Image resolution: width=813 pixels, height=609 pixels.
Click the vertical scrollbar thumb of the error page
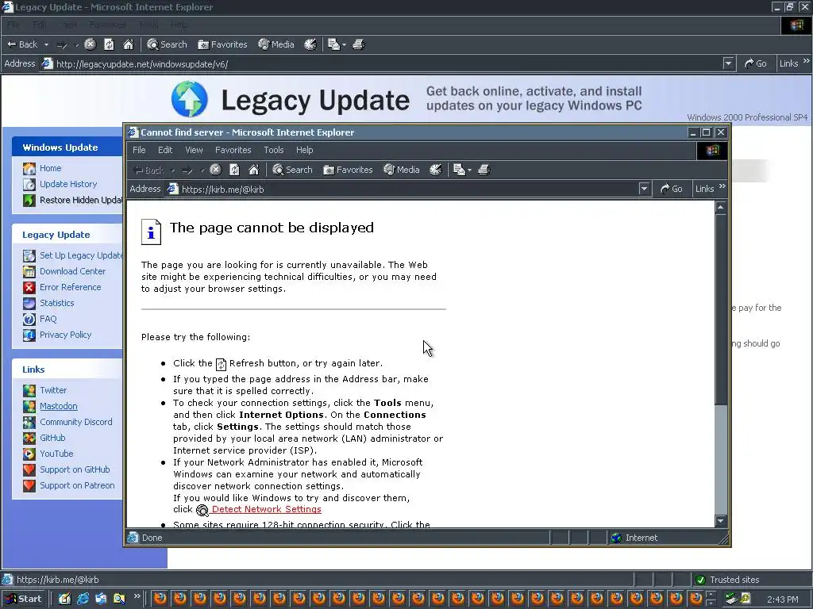point(720,308)
